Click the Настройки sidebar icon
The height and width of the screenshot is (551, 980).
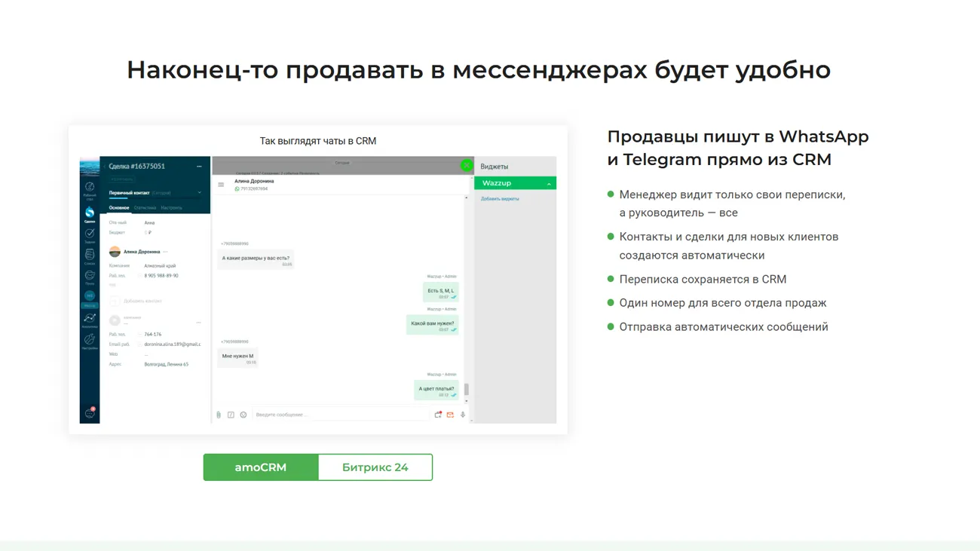(90, 340)
